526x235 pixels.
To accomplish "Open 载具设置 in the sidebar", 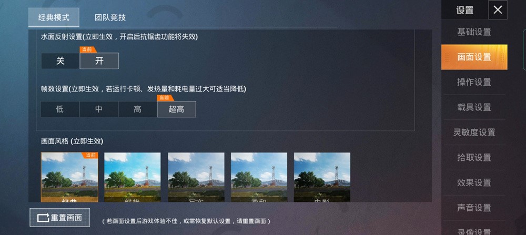I will (x=474, y=107).
